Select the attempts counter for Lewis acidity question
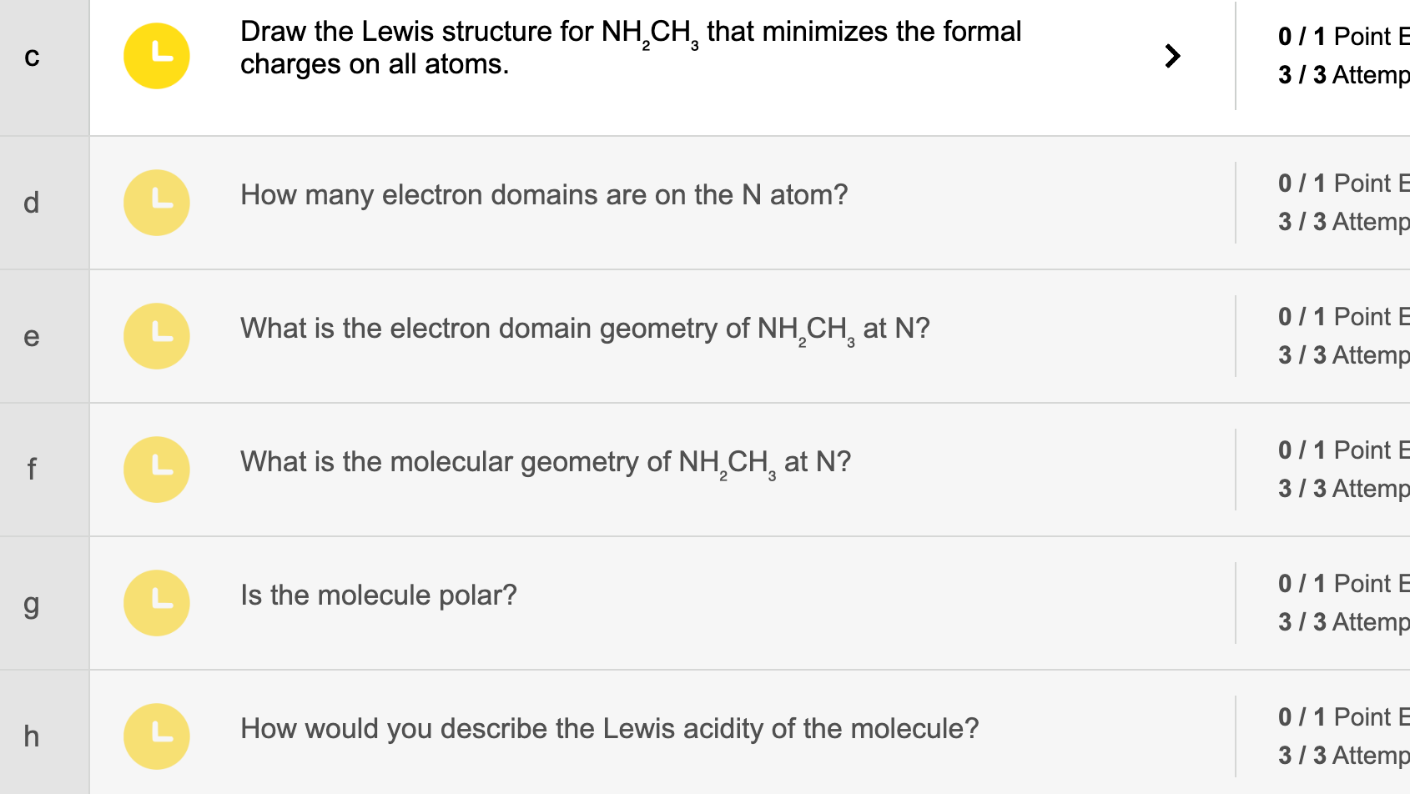Screen dimensions: 1410x794 coord(1342,755)
